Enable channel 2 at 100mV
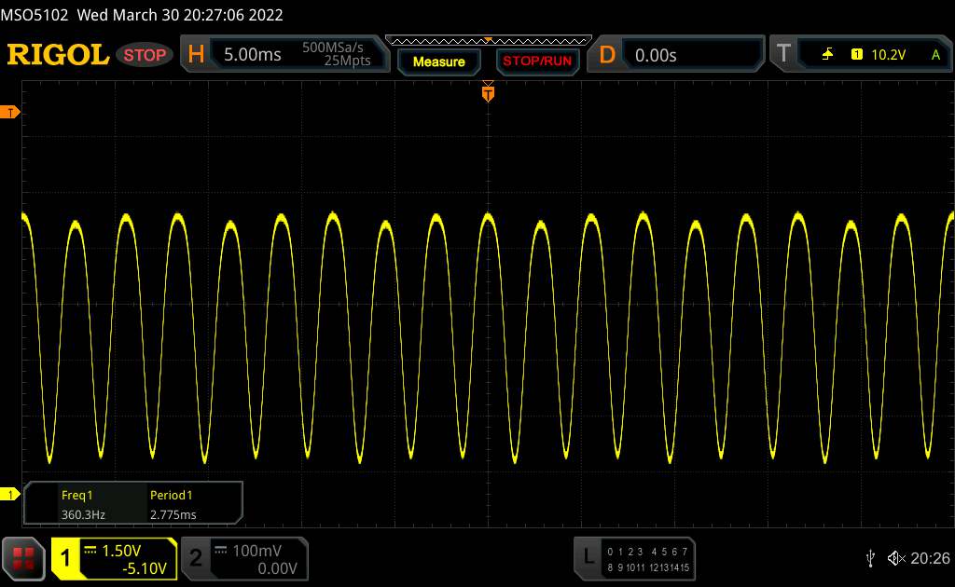 242,558
